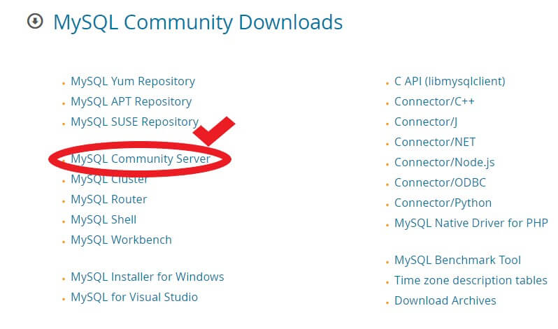
Task: Go to MySQL APT Repository
Action: click(131, 102)
